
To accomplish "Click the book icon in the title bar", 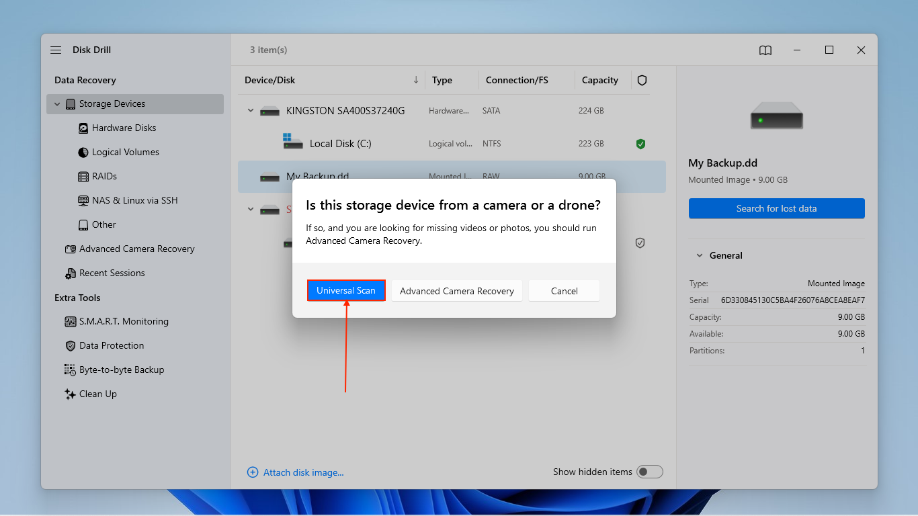I will click(765, 50).
